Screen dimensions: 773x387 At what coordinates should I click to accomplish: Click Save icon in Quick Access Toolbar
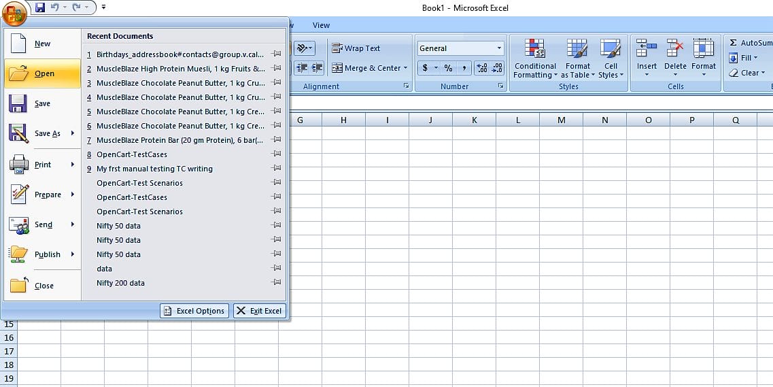(x=40, y=7)
